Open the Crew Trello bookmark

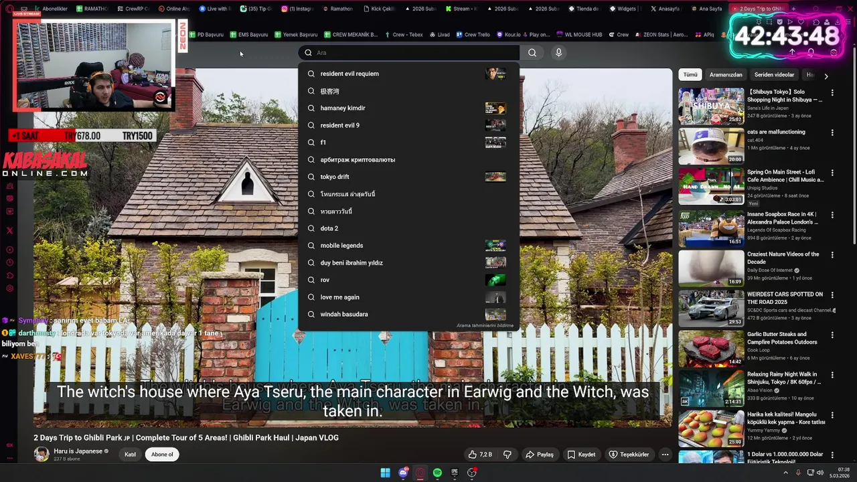[x=473, y=35]
